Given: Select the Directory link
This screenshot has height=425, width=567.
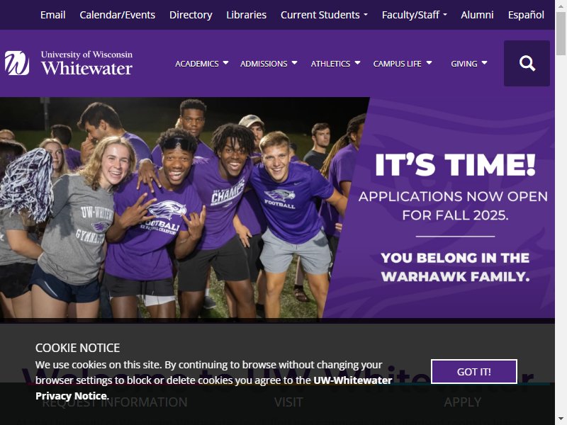Looking at the screenshot, I should pyautogui.click(x=191, y=15).
